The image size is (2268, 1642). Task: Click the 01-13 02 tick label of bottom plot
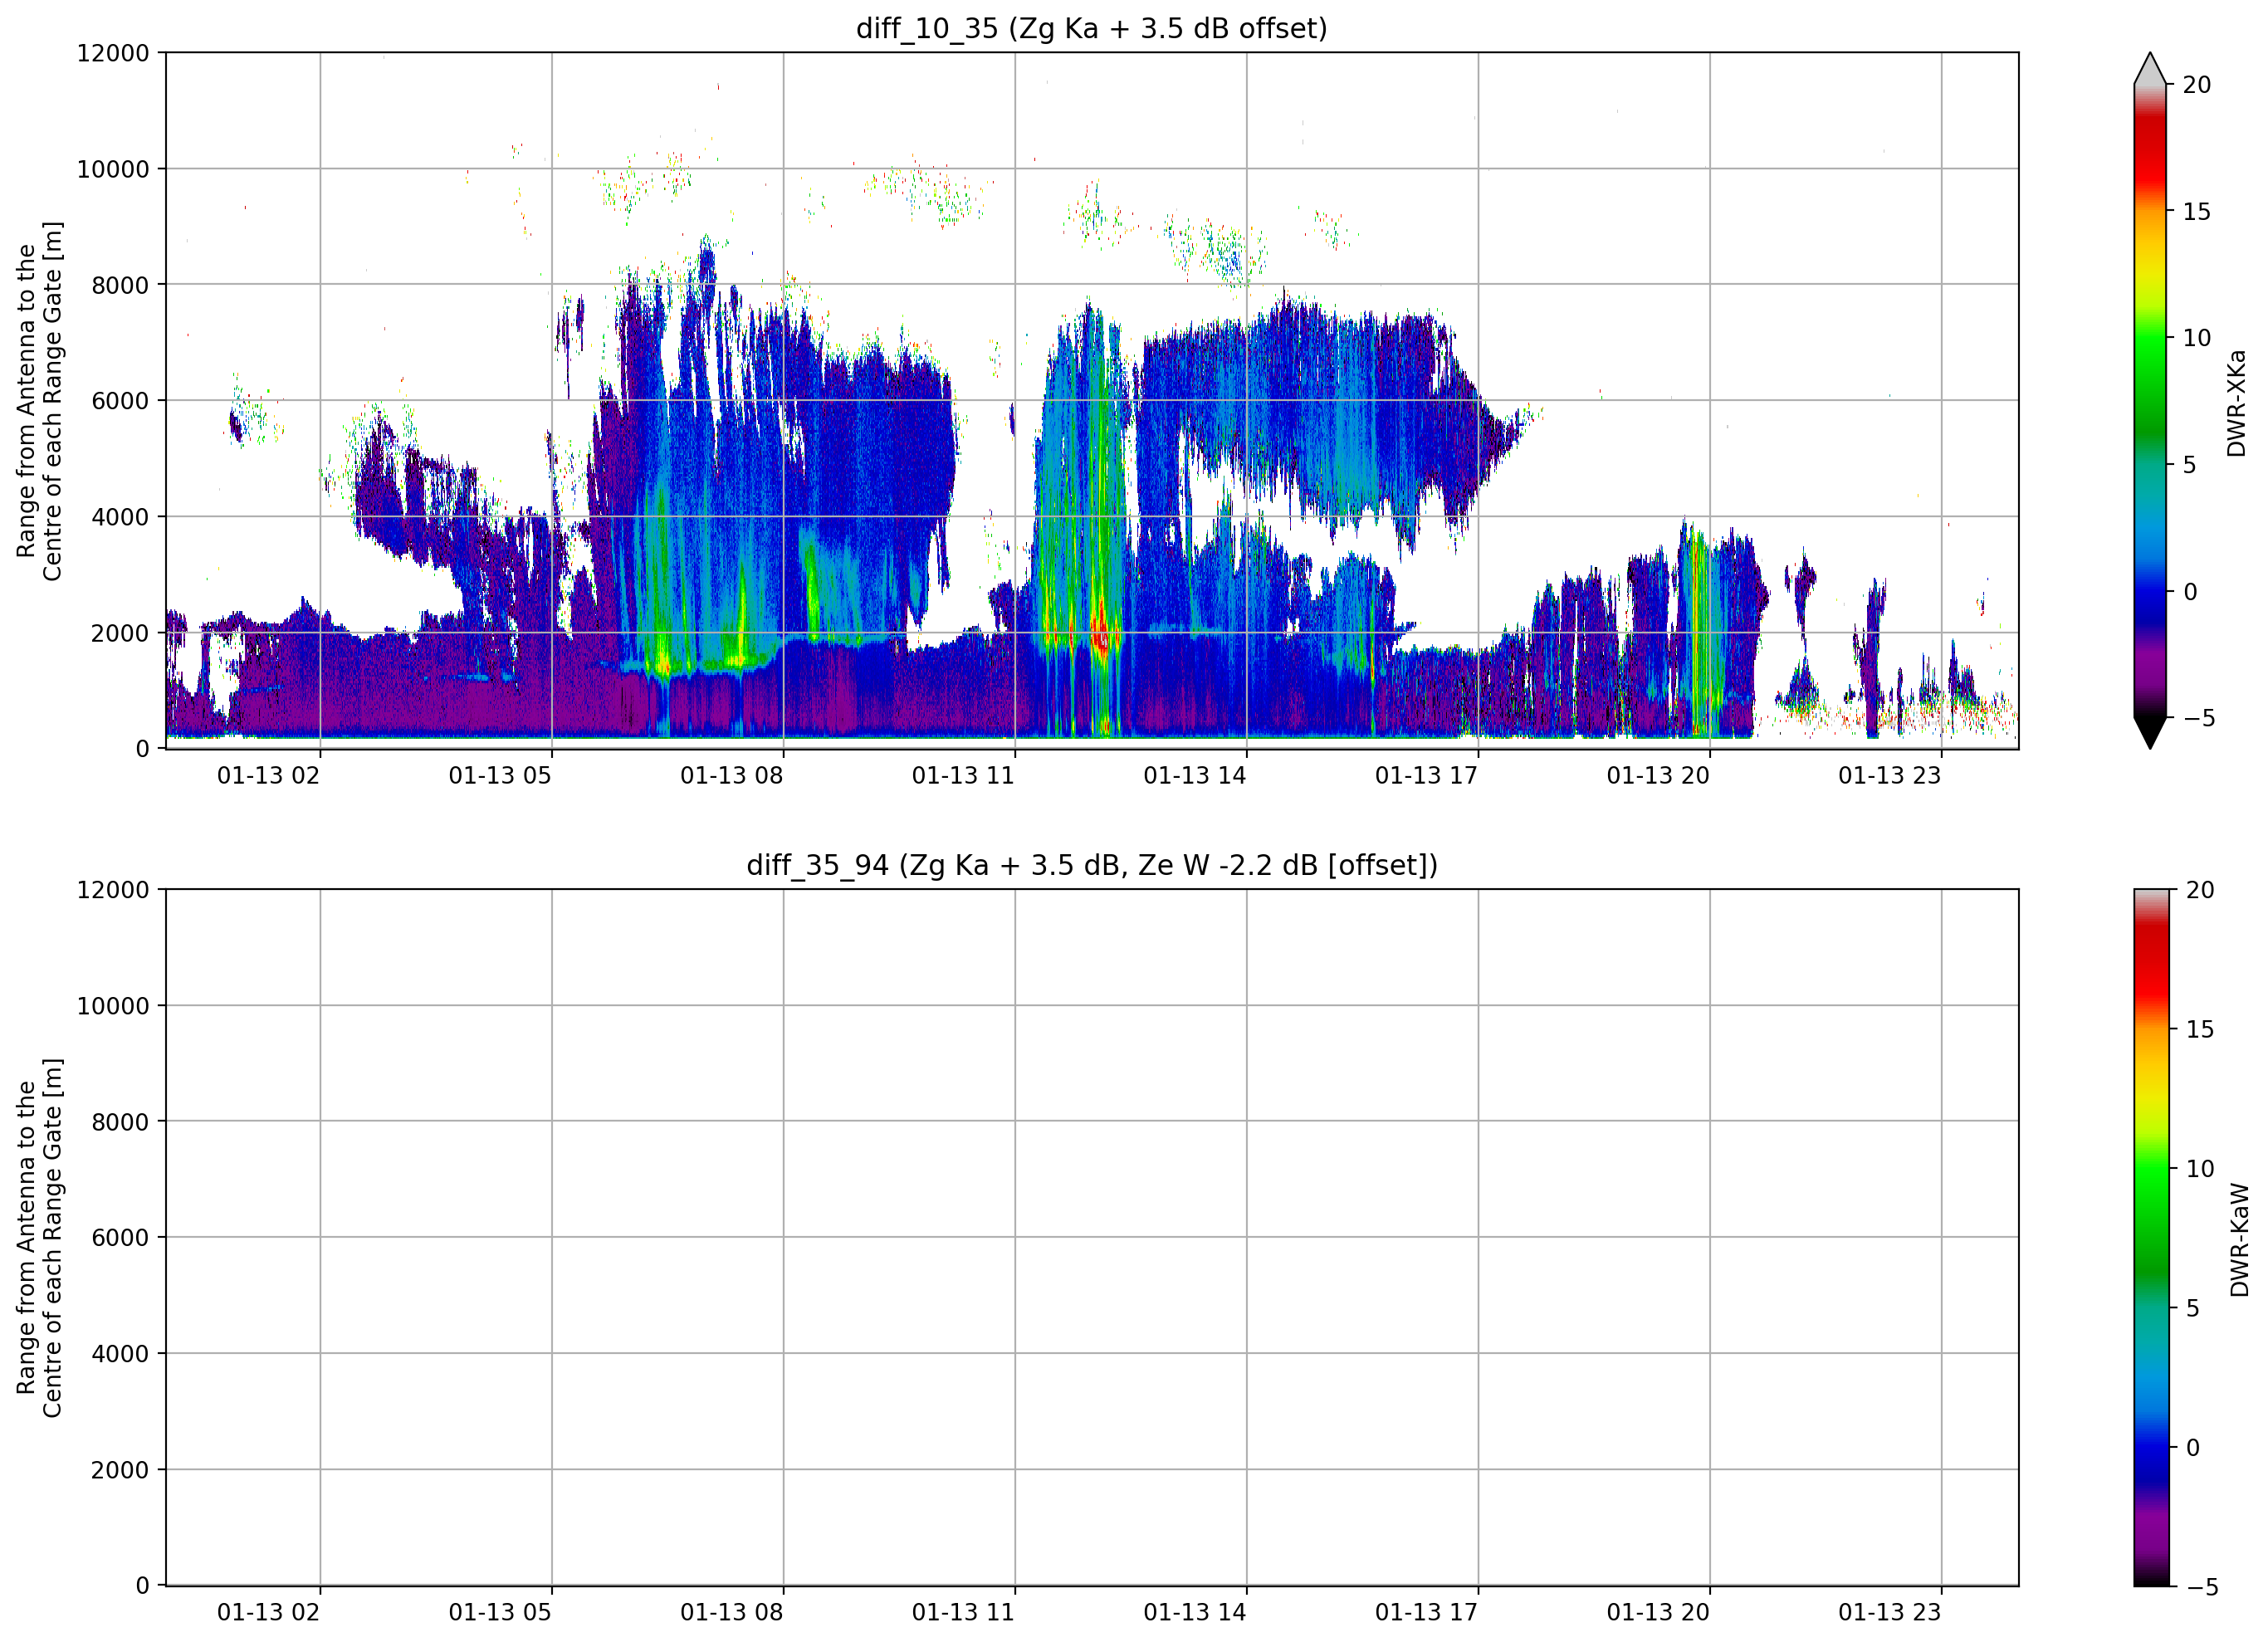pos(268,1613)
